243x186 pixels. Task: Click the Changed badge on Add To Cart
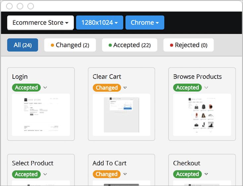tap(107, 174)
